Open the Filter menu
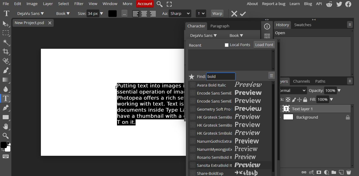 (x=79, y=4)
